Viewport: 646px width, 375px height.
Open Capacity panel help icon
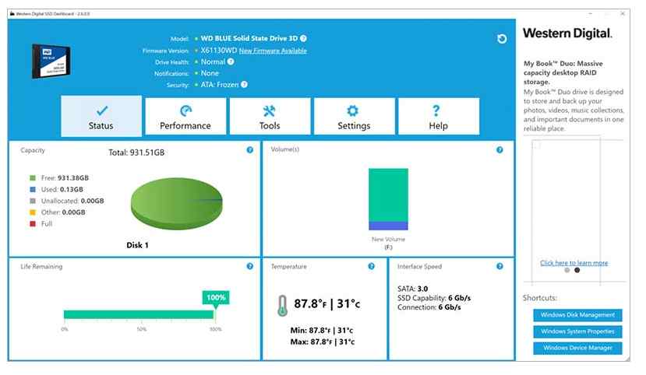click(x=249, y=150)
